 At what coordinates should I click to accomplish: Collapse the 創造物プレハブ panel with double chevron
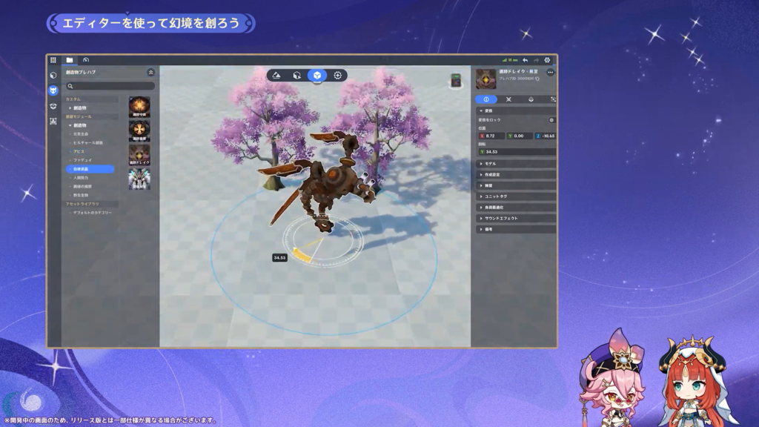click(151, 73)
